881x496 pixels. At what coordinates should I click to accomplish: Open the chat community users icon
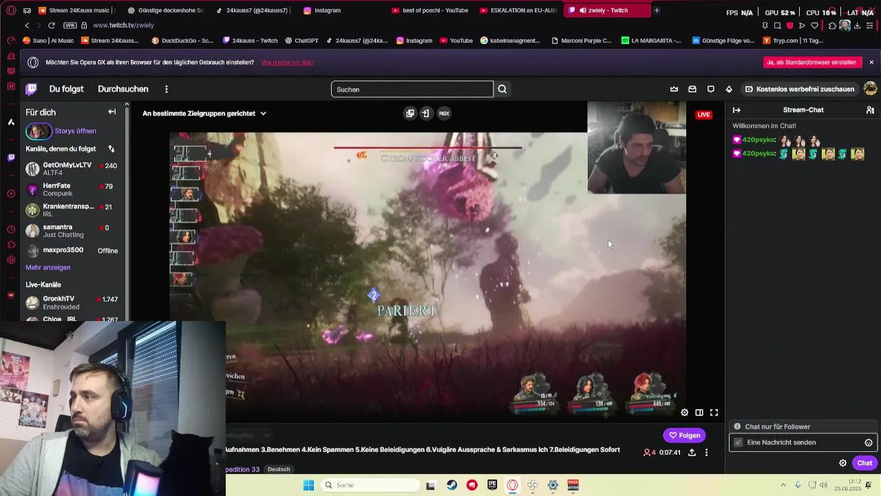[870, 110]
